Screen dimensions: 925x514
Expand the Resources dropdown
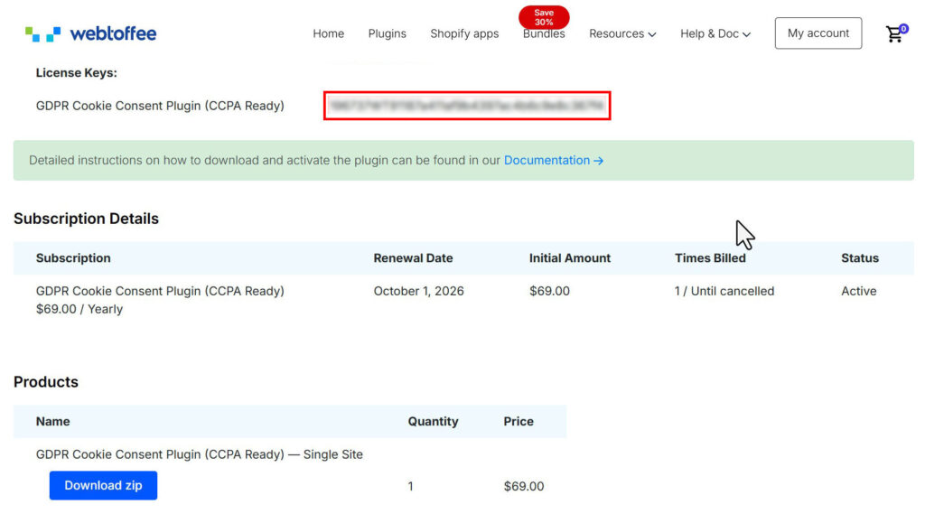click(x=622, y=33)
